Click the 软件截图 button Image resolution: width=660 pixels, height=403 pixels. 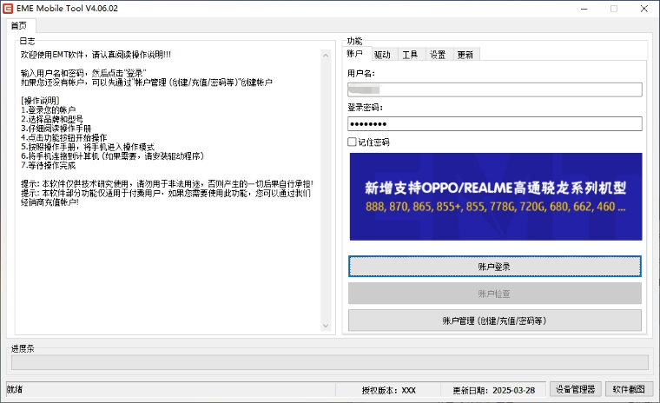[629, 389]
